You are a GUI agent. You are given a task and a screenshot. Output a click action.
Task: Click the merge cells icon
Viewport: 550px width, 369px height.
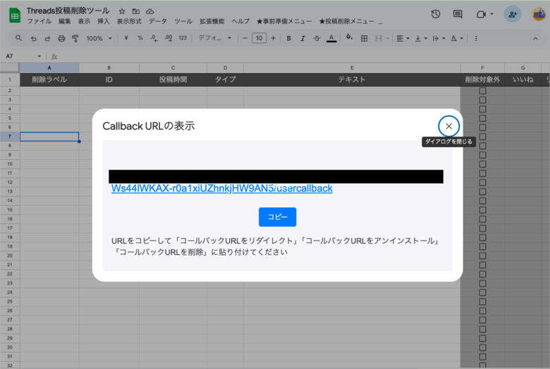[379, 38]
